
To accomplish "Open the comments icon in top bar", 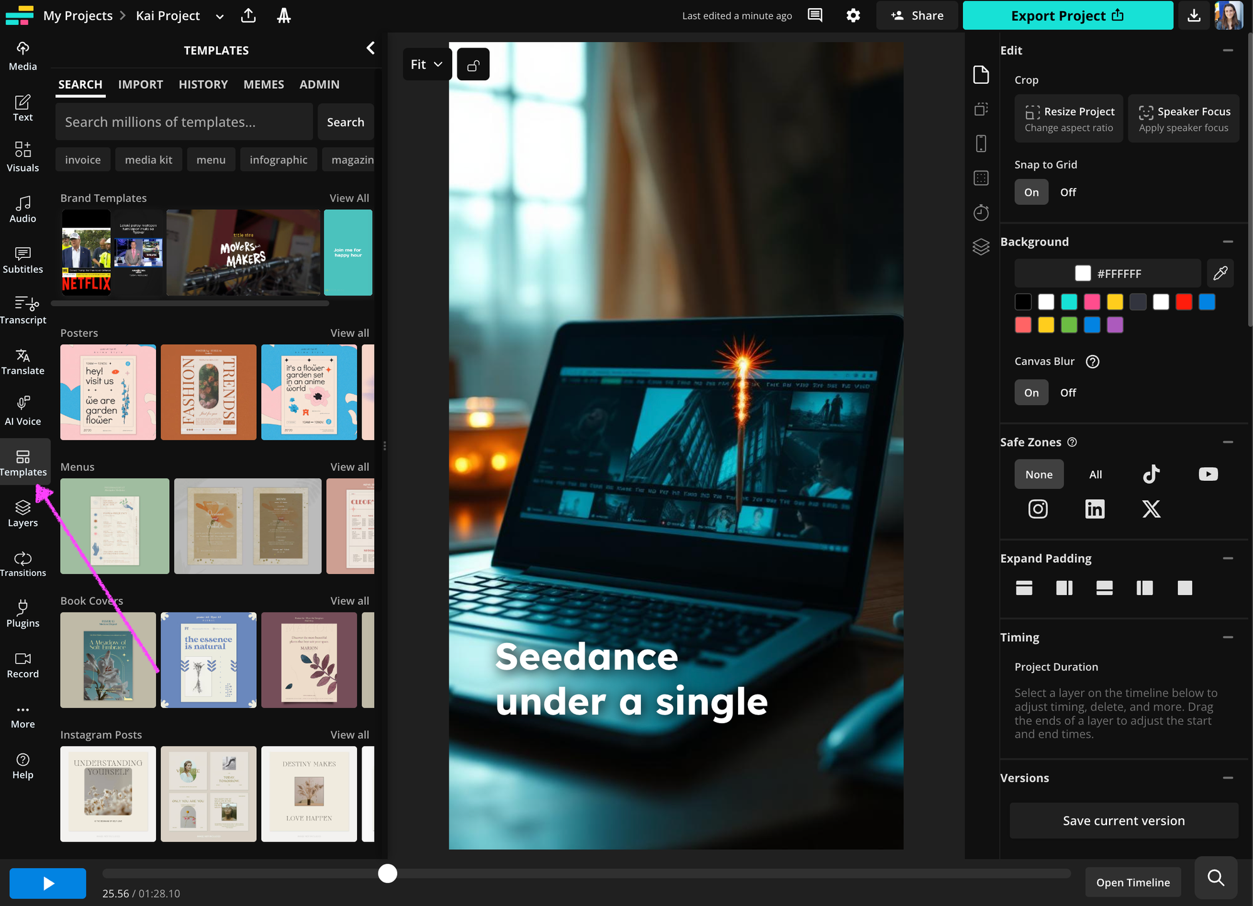I will pos(814,16).
